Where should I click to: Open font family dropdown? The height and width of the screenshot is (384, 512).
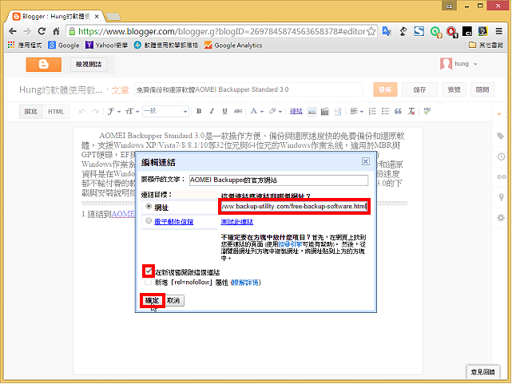click(114, 112)
